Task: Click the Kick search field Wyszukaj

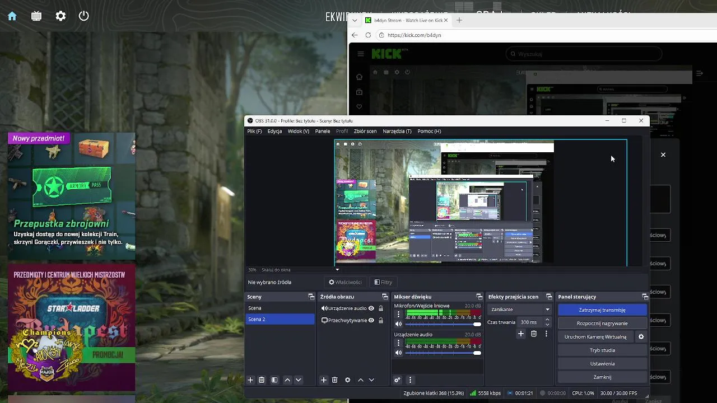Action: pos(584,54)
